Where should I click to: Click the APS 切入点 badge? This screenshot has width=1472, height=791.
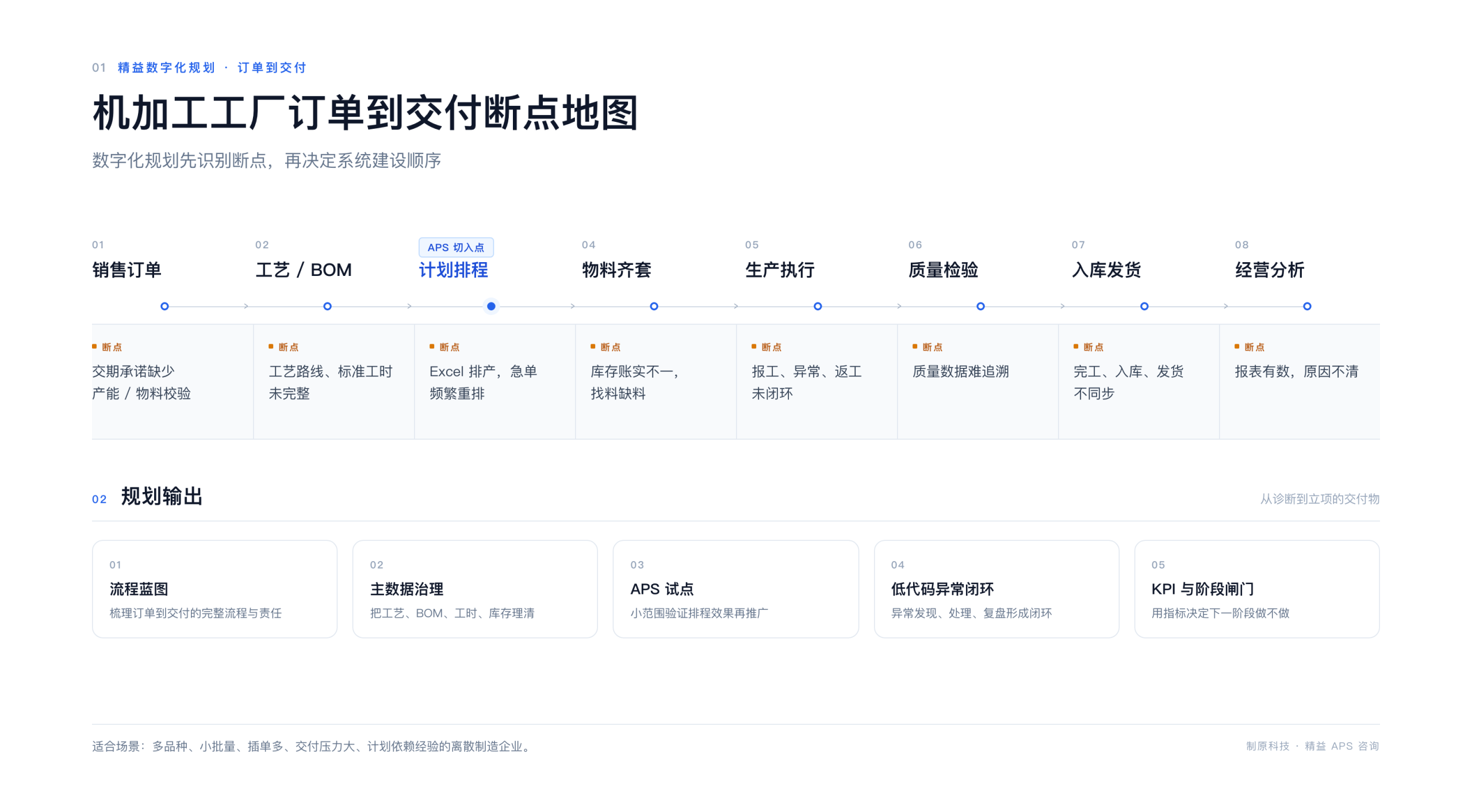(456, 247)
